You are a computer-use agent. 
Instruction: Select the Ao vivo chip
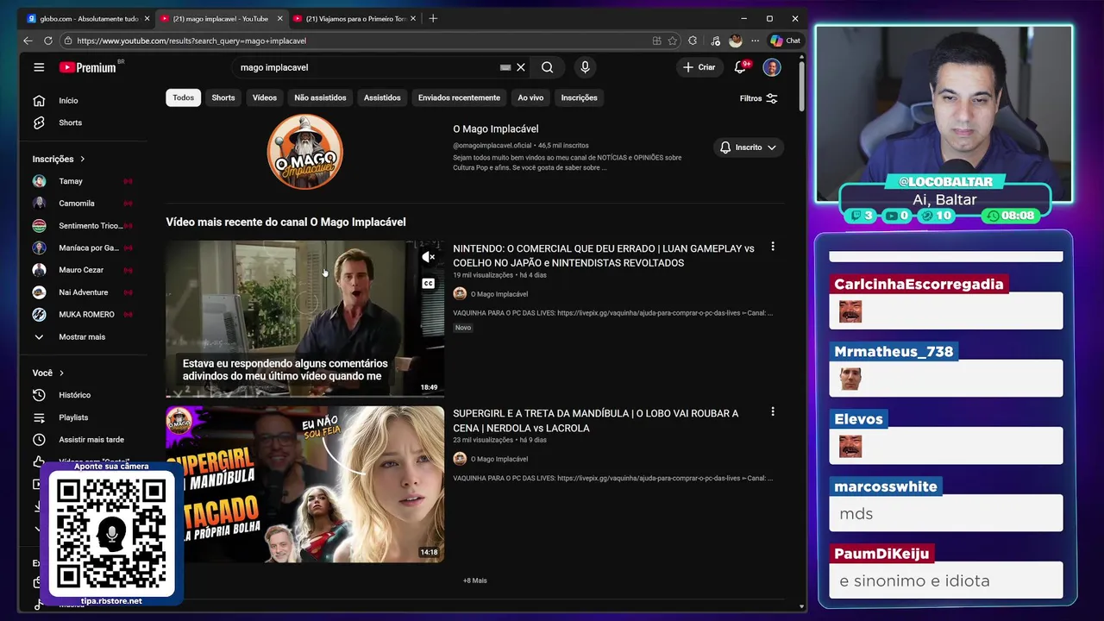(530, 97)
